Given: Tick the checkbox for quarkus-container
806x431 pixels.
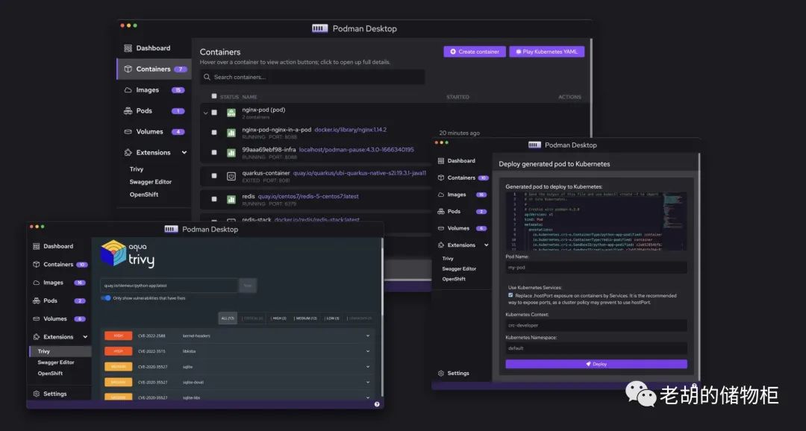Looking at the screenshot, I should 214,176.
